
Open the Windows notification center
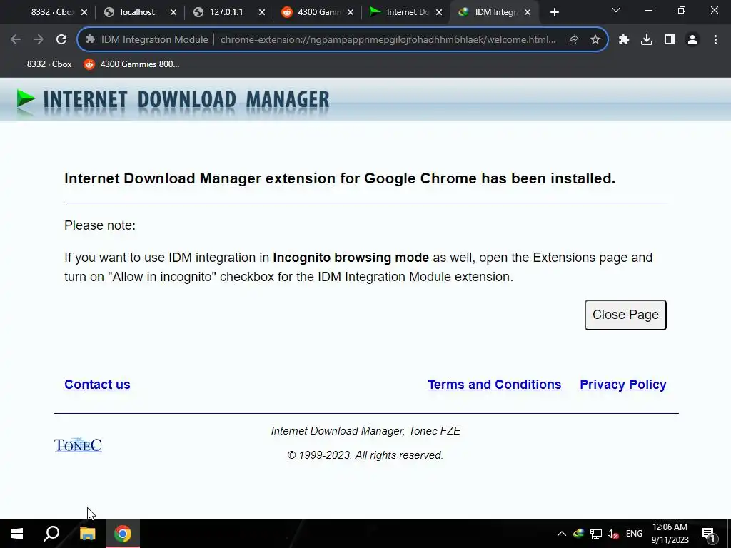coord(709,534)
